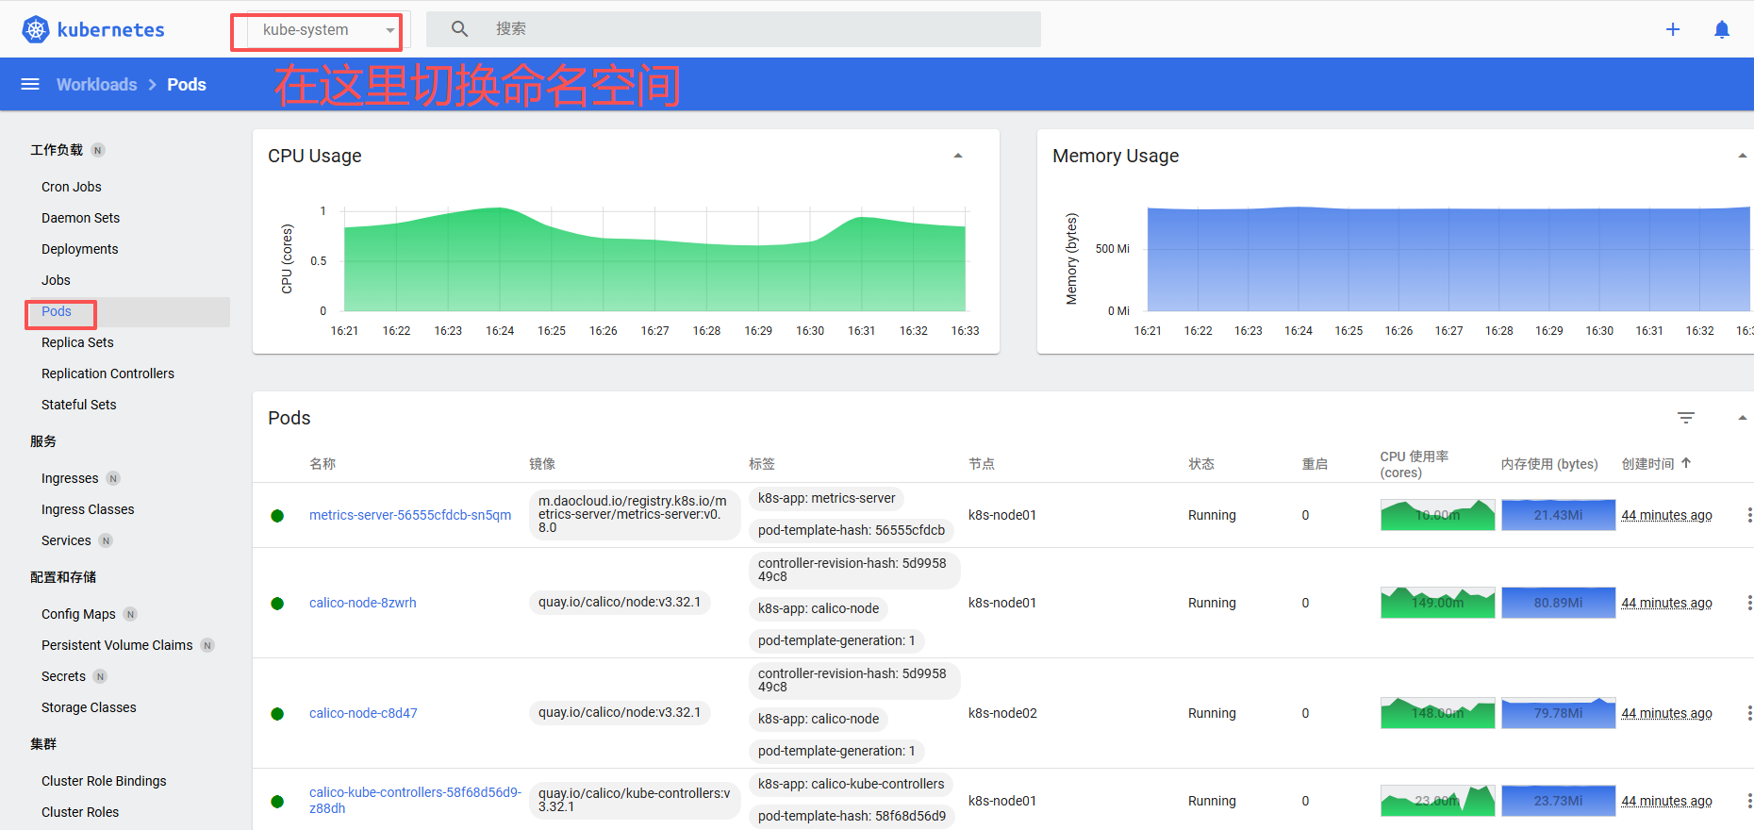1754x830 pixels.
Task: Focus the 搜索 search input field
Action: tap(764, 29)
